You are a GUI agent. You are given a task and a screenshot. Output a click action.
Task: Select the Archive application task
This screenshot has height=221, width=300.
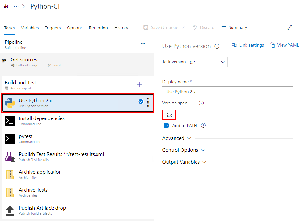pos(78,174)
